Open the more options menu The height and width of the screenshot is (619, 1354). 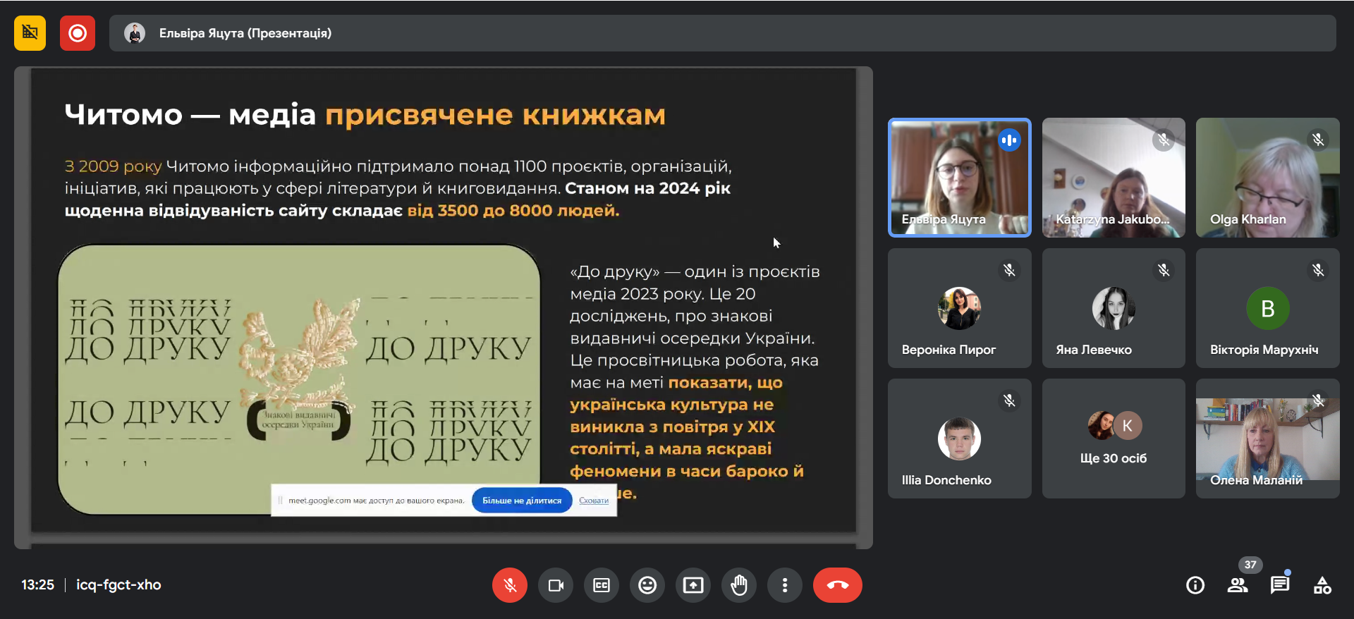point(785,585)
